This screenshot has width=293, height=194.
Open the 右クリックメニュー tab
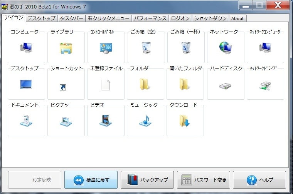coord(109,18)
